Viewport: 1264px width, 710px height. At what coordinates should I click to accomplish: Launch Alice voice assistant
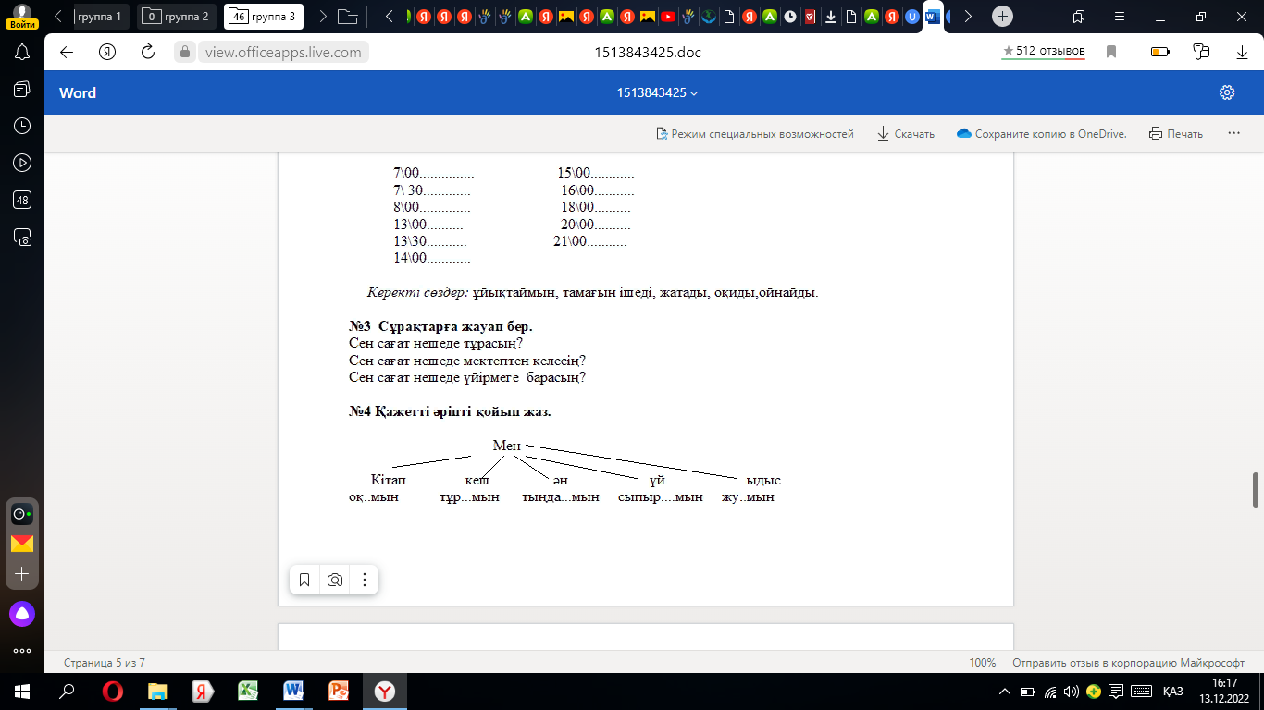pyautogui.click(x=22, y=613)
